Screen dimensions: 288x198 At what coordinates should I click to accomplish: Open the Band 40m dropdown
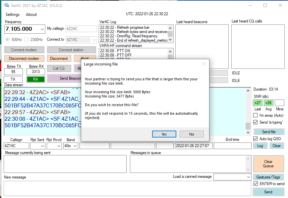click(75, 146)
